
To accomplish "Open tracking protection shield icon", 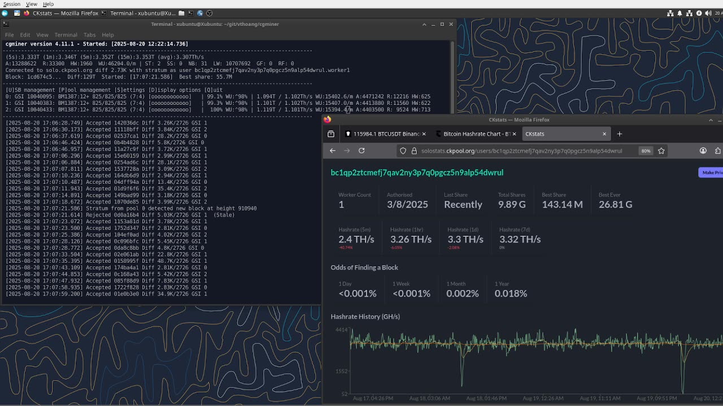I will [x=403, y=151].
